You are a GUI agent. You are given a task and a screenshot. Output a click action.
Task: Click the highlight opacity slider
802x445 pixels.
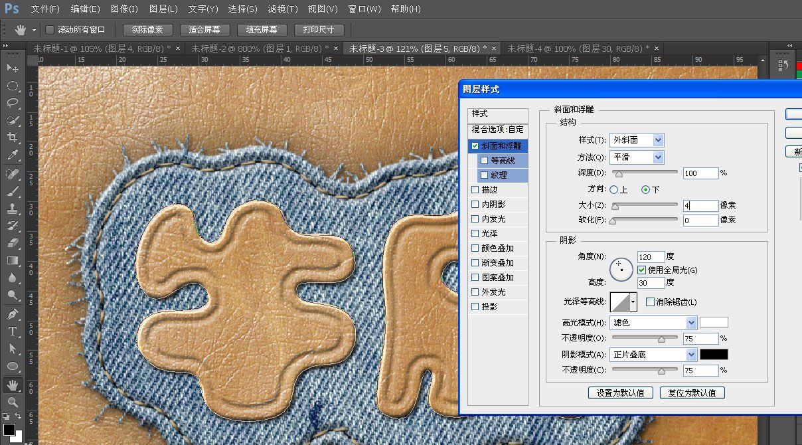[644, 338]
